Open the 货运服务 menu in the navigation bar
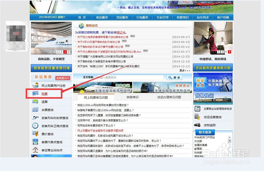The image size is (264, 171). coord(122,17)
